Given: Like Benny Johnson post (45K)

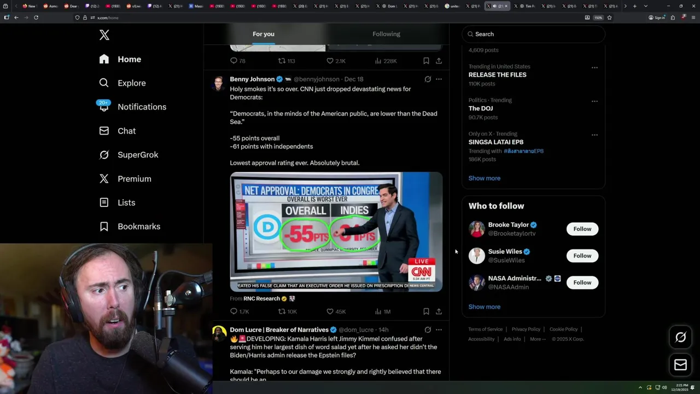Looking at the screenshot, I should coord(336,311).
